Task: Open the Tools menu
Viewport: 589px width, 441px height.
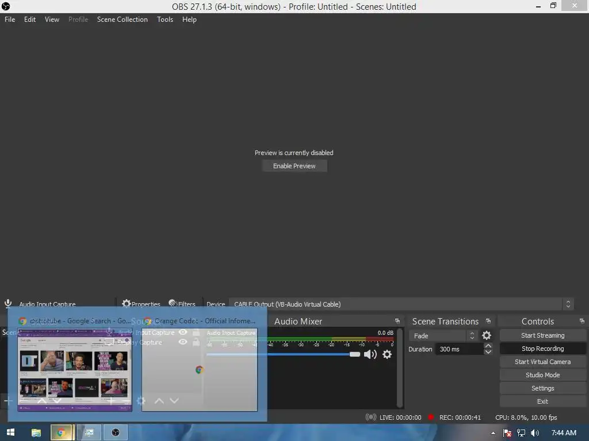Action: [x=165, y=20]
